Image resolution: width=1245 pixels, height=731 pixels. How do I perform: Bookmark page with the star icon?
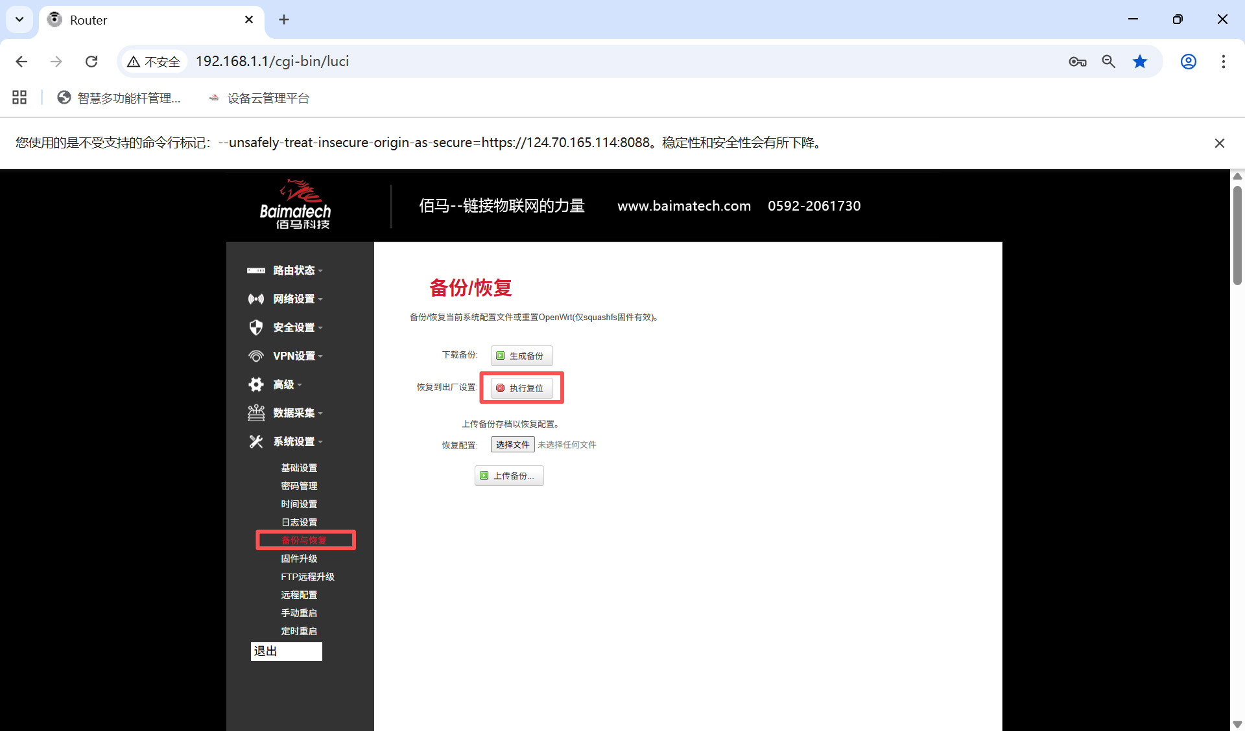(1139, 62)
